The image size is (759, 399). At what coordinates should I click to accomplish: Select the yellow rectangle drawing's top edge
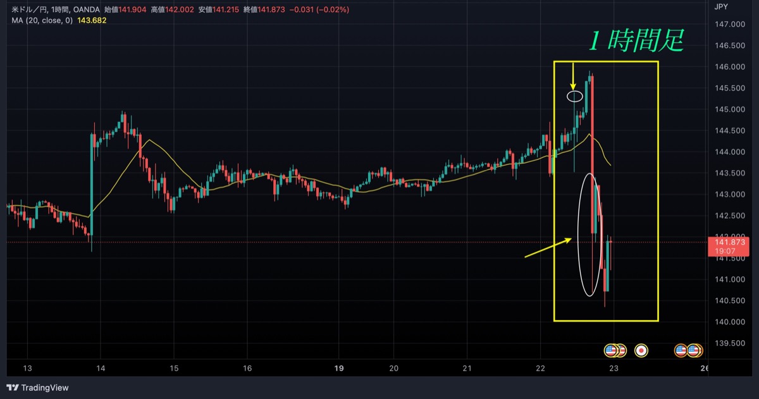[606, 62]
